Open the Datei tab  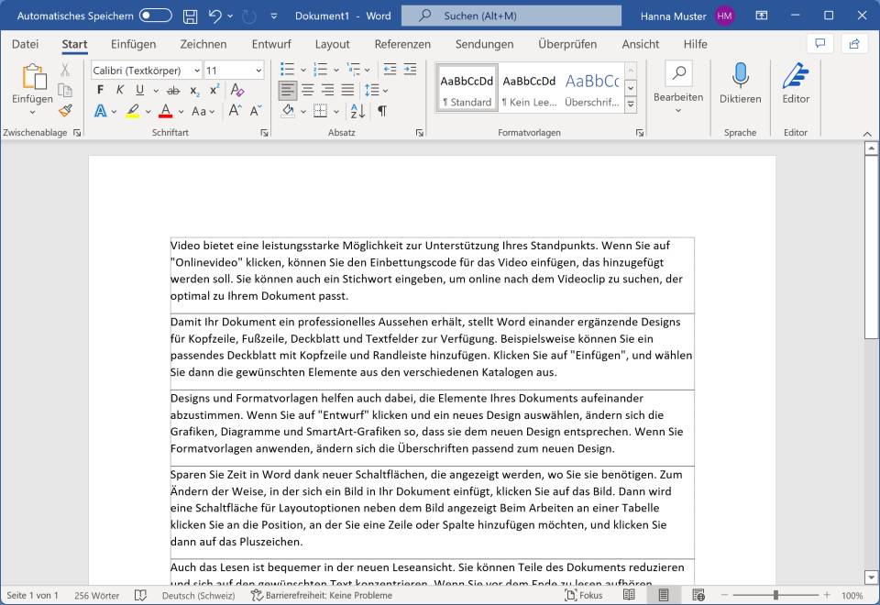26,44
